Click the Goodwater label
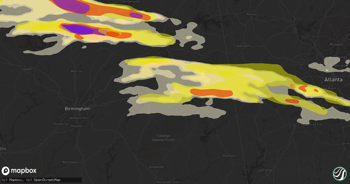The image size is (350, 184). 157,167
